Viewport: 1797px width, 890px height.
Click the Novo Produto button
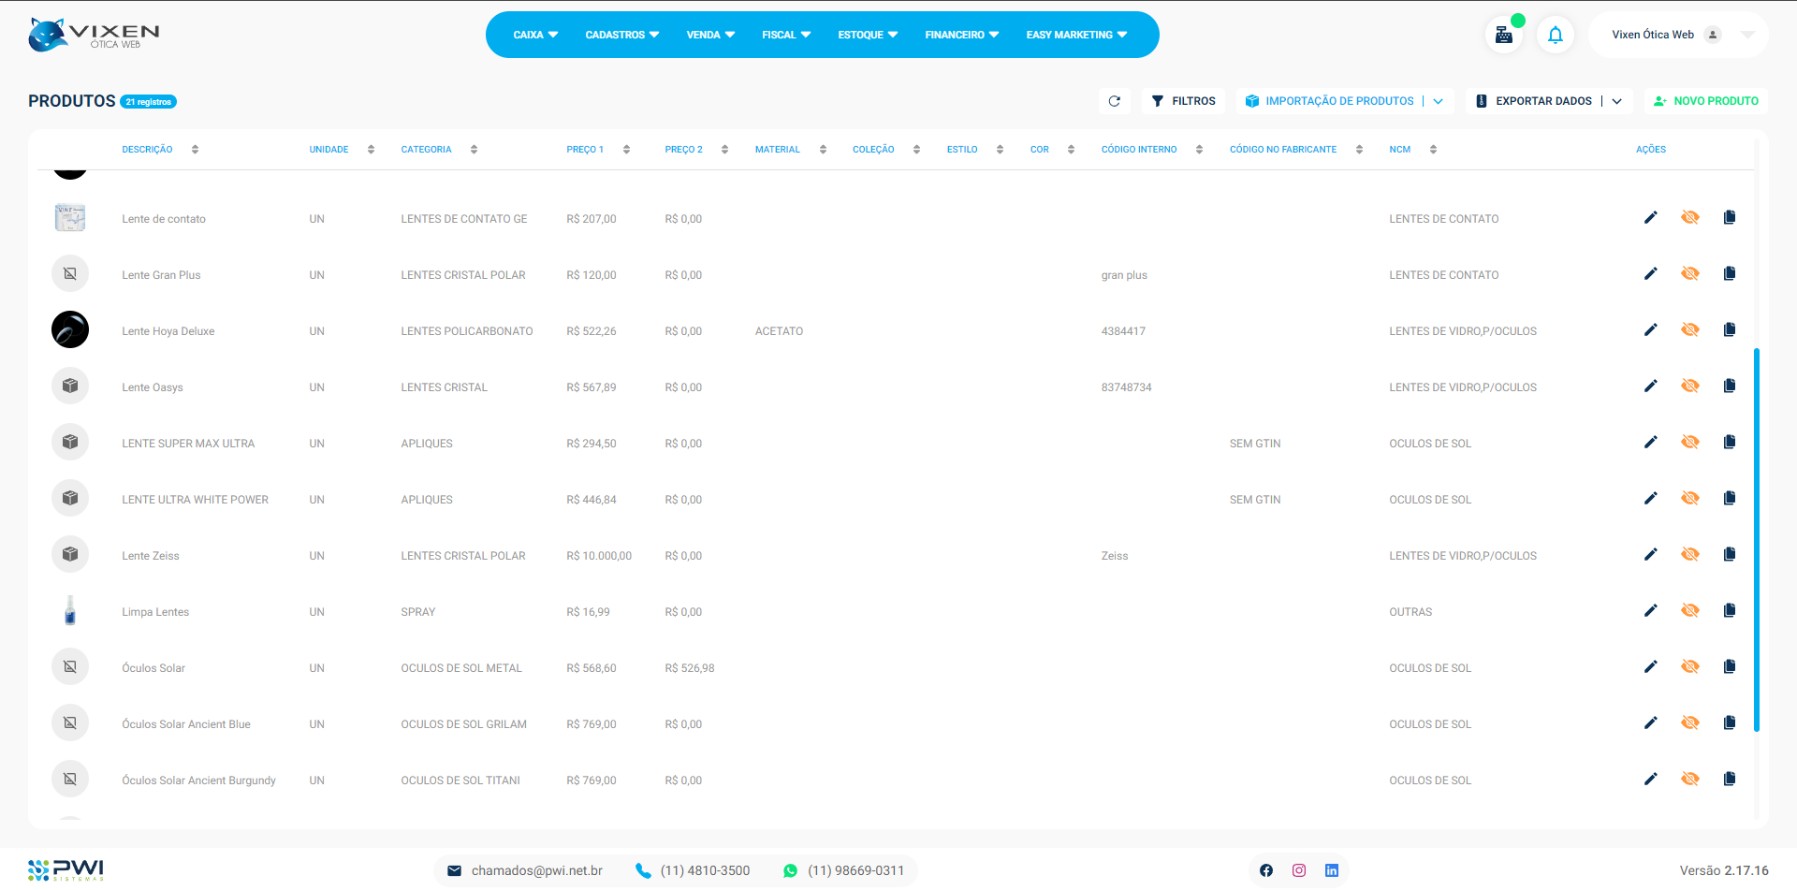(1705, 101)
